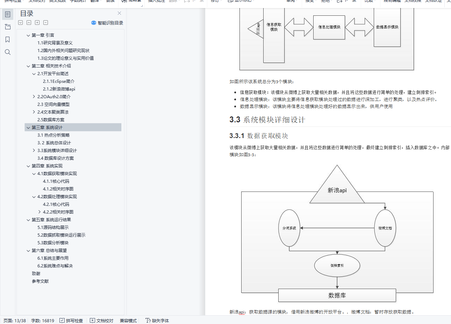This screenshot has width=451, height=324.
Task: Select the 分词系统 ellipse shape
Action: pyautogui.click(x=289, y=228)
